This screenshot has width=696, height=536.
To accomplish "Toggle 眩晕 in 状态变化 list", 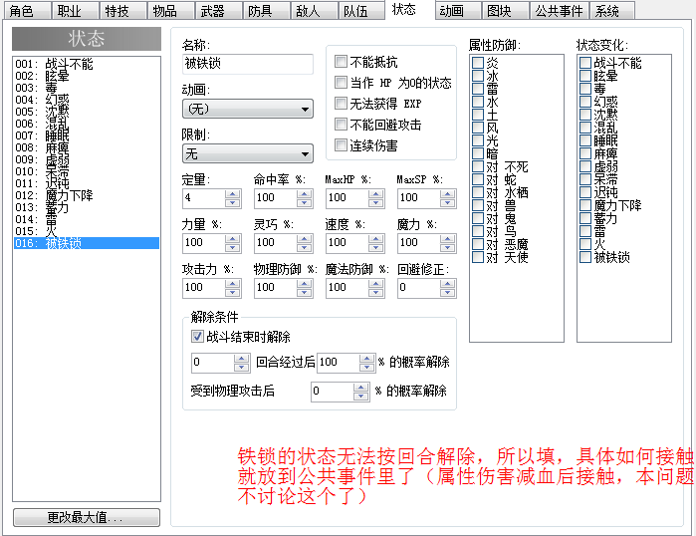I will [585, 76].
